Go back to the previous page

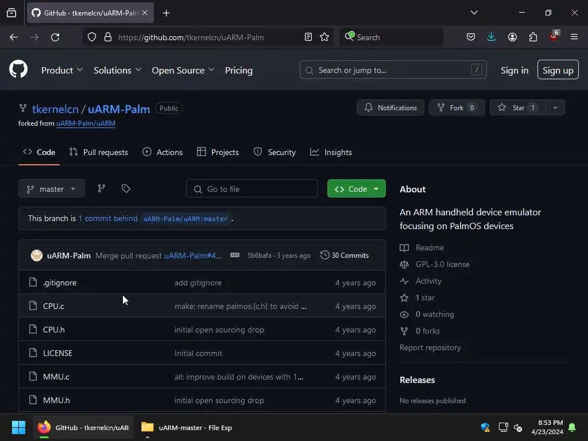[x=14, y=37]
